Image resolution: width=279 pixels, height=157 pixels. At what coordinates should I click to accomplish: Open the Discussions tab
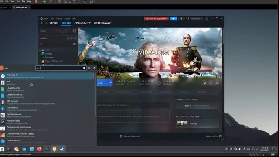[167, 92]
